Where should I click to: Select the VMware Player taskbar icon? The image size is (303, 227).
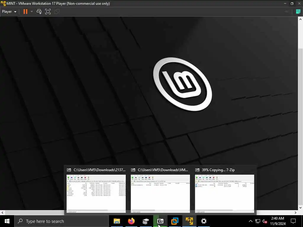(x=189, y=221)
